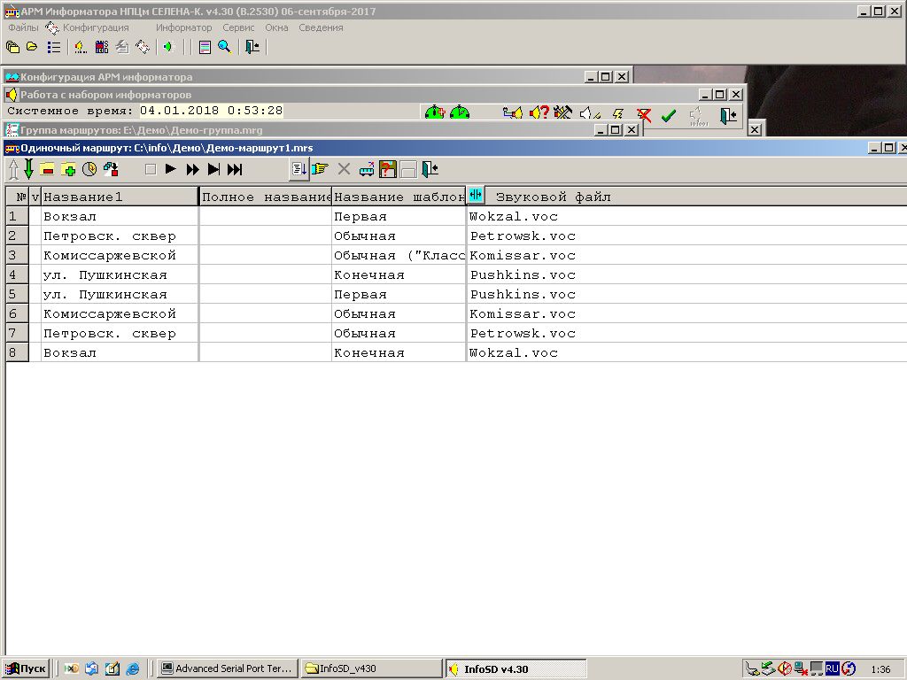Open the Файлы menu

(x=23, y=27)
